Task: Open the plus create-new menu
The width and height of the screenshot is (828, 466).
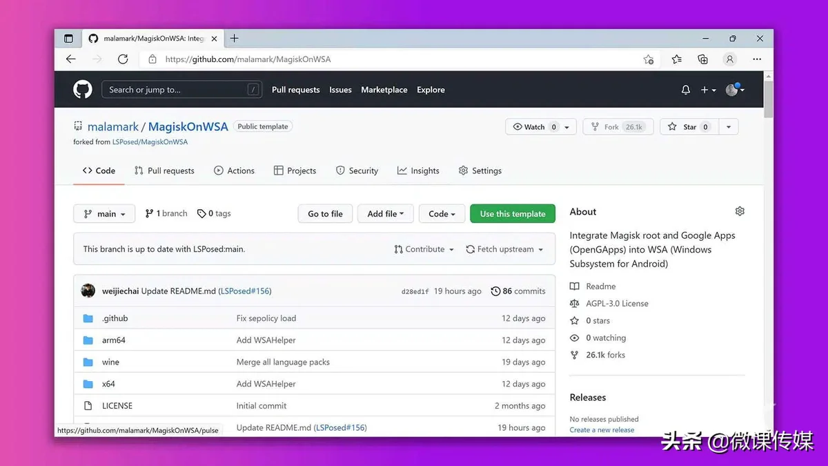Action: coord(709,90)
